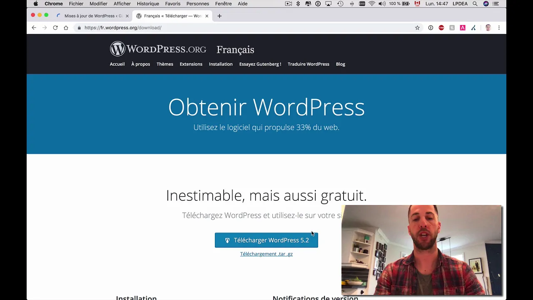Open the Favoris menu

point(173,4)
